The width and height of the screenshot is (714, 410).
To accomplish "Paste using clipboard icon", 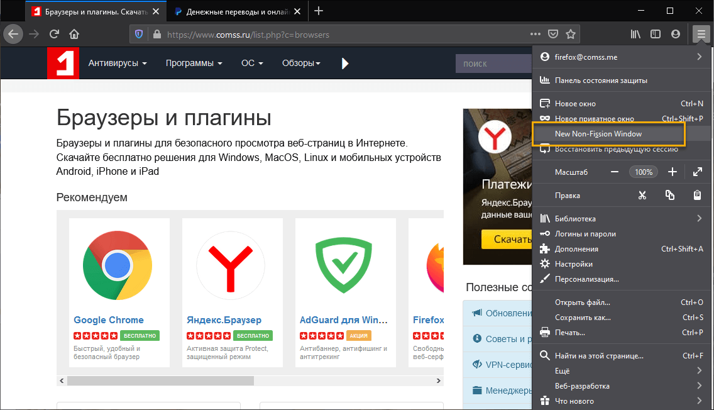I will click(697, 196).
